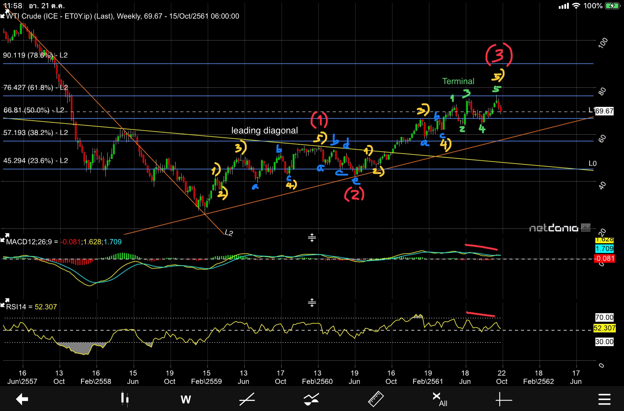Select the ruler measure tool
Image resolution: width=624 pixels, height=411 pixels.
pyautogui.click(x=375, y=399)
